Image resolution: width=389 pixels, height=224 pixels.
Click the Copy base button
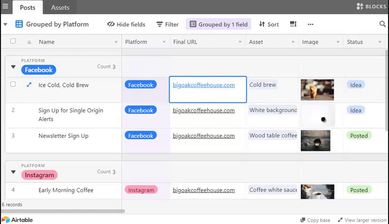coord(315,220)
